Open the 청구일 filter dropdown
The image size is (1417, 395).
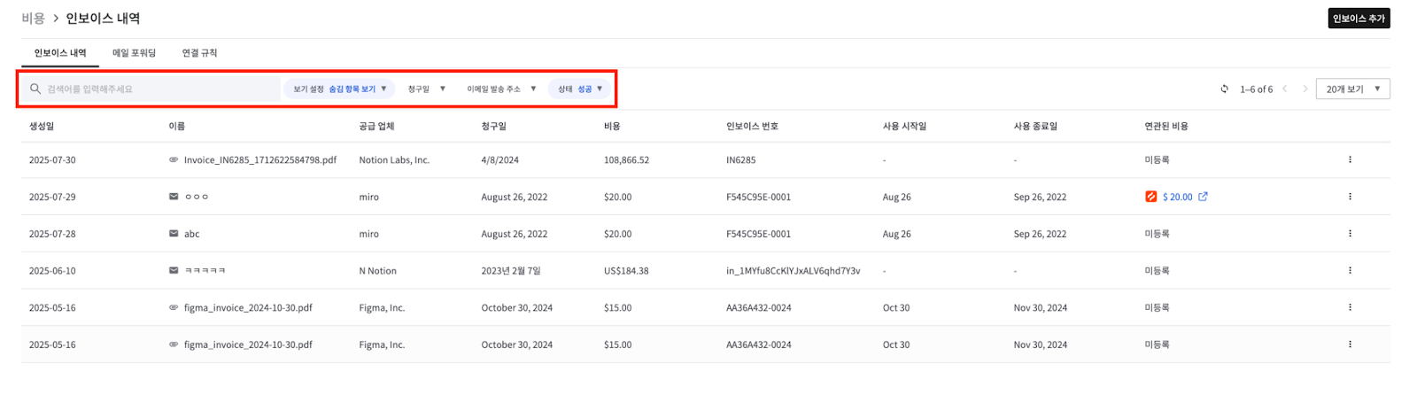[x=426, y=89]
